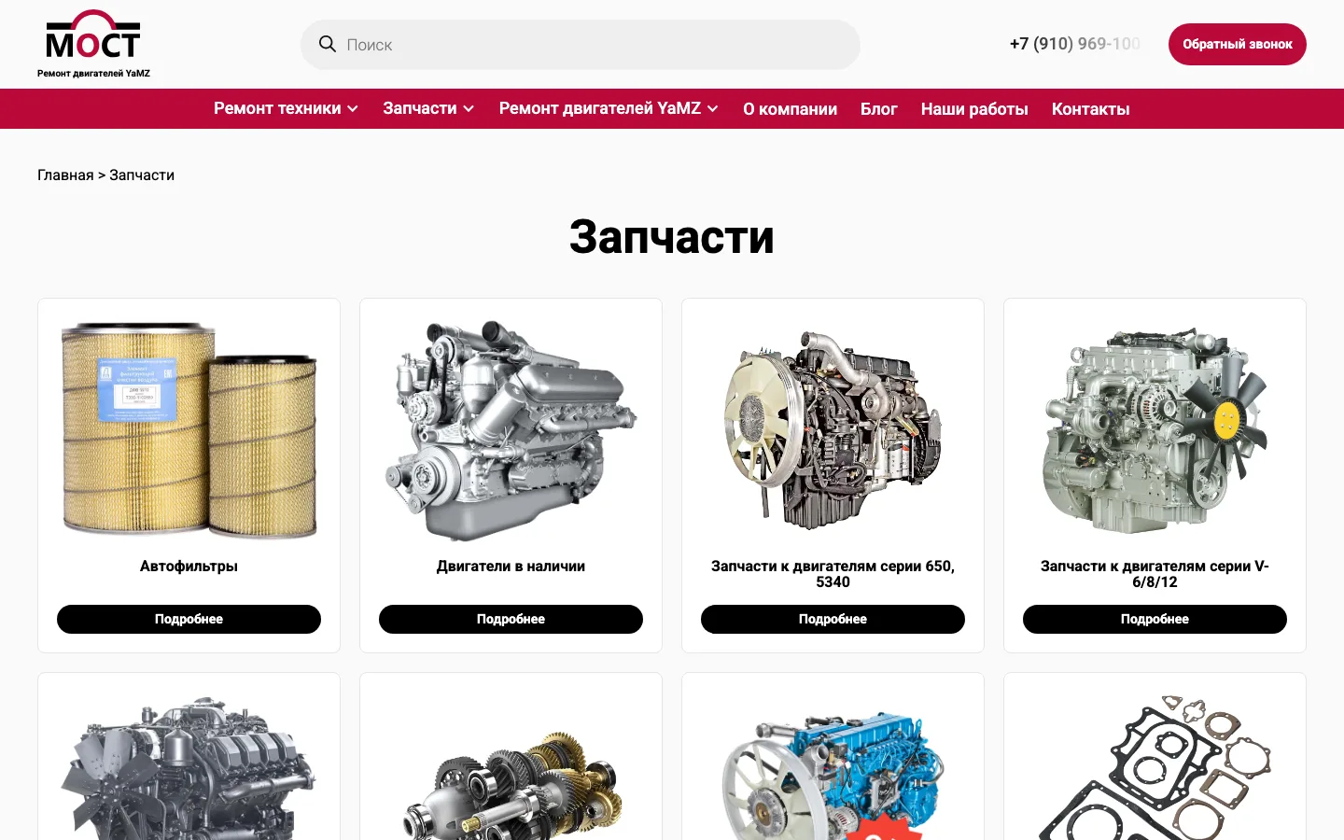This screenshot has width=1344, height=840.
Task: Expand the Ремонт техники chevron
Action: tap(353, 109)
